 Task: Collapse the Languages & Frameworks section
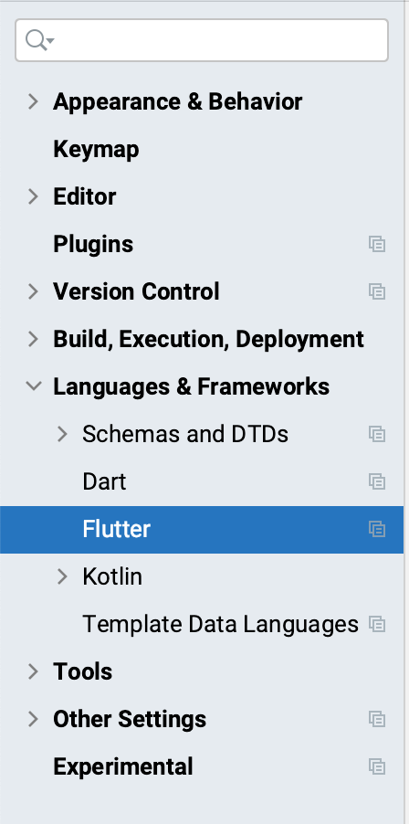34,386
